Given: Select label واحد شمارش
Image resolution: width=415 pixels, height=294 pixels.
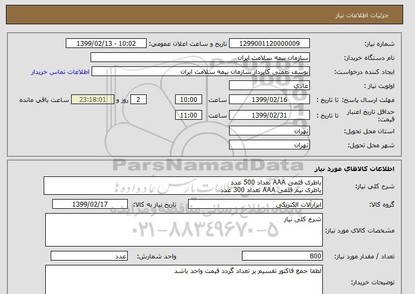Looking at the screenshot, I should coord(157,256).
